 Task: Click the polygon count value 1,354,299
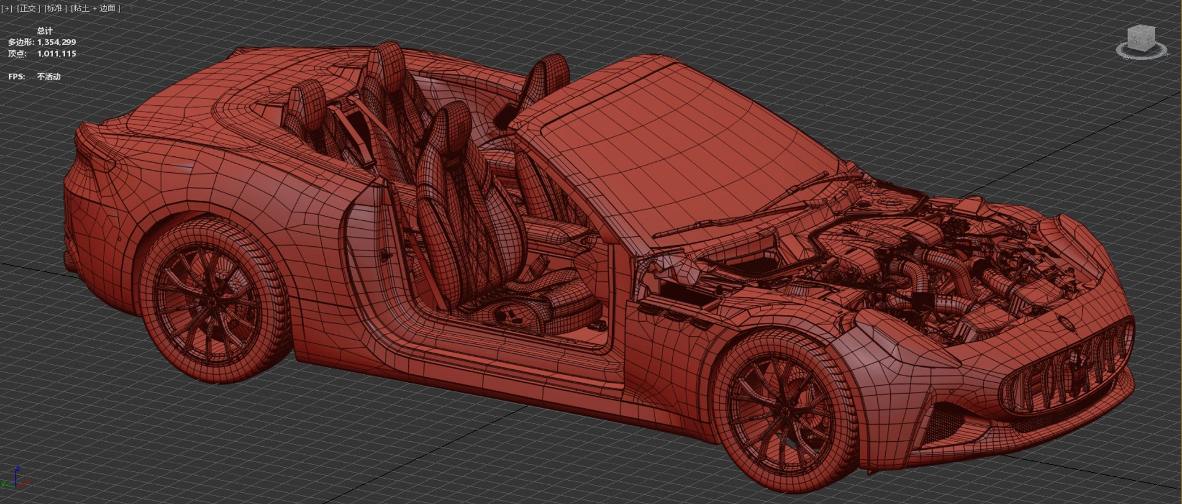tap(57, 42)
